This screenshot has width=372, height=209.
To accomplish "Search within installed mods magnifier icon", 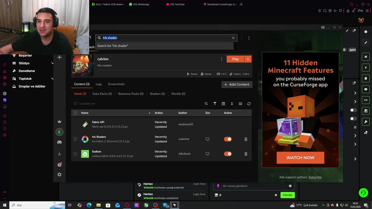I will (x=206, y=104).
